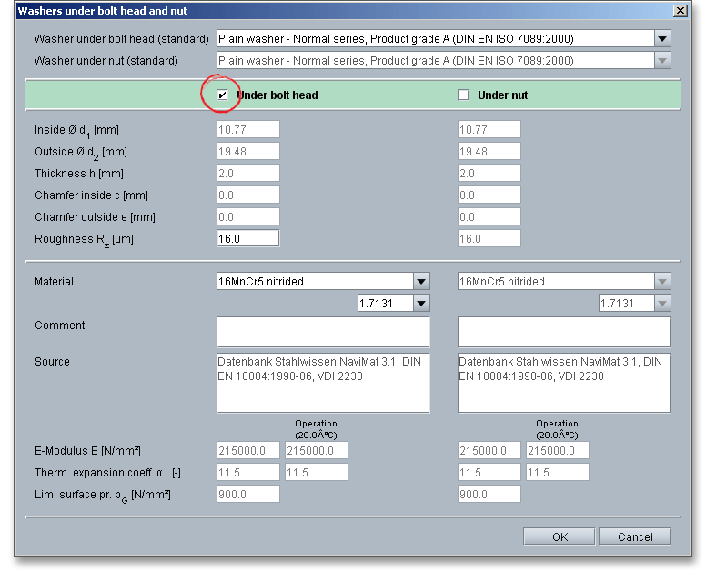Enable the Under nut checkbox
Image resolution: width=706 pixels, height=571 pixels.
463,95
